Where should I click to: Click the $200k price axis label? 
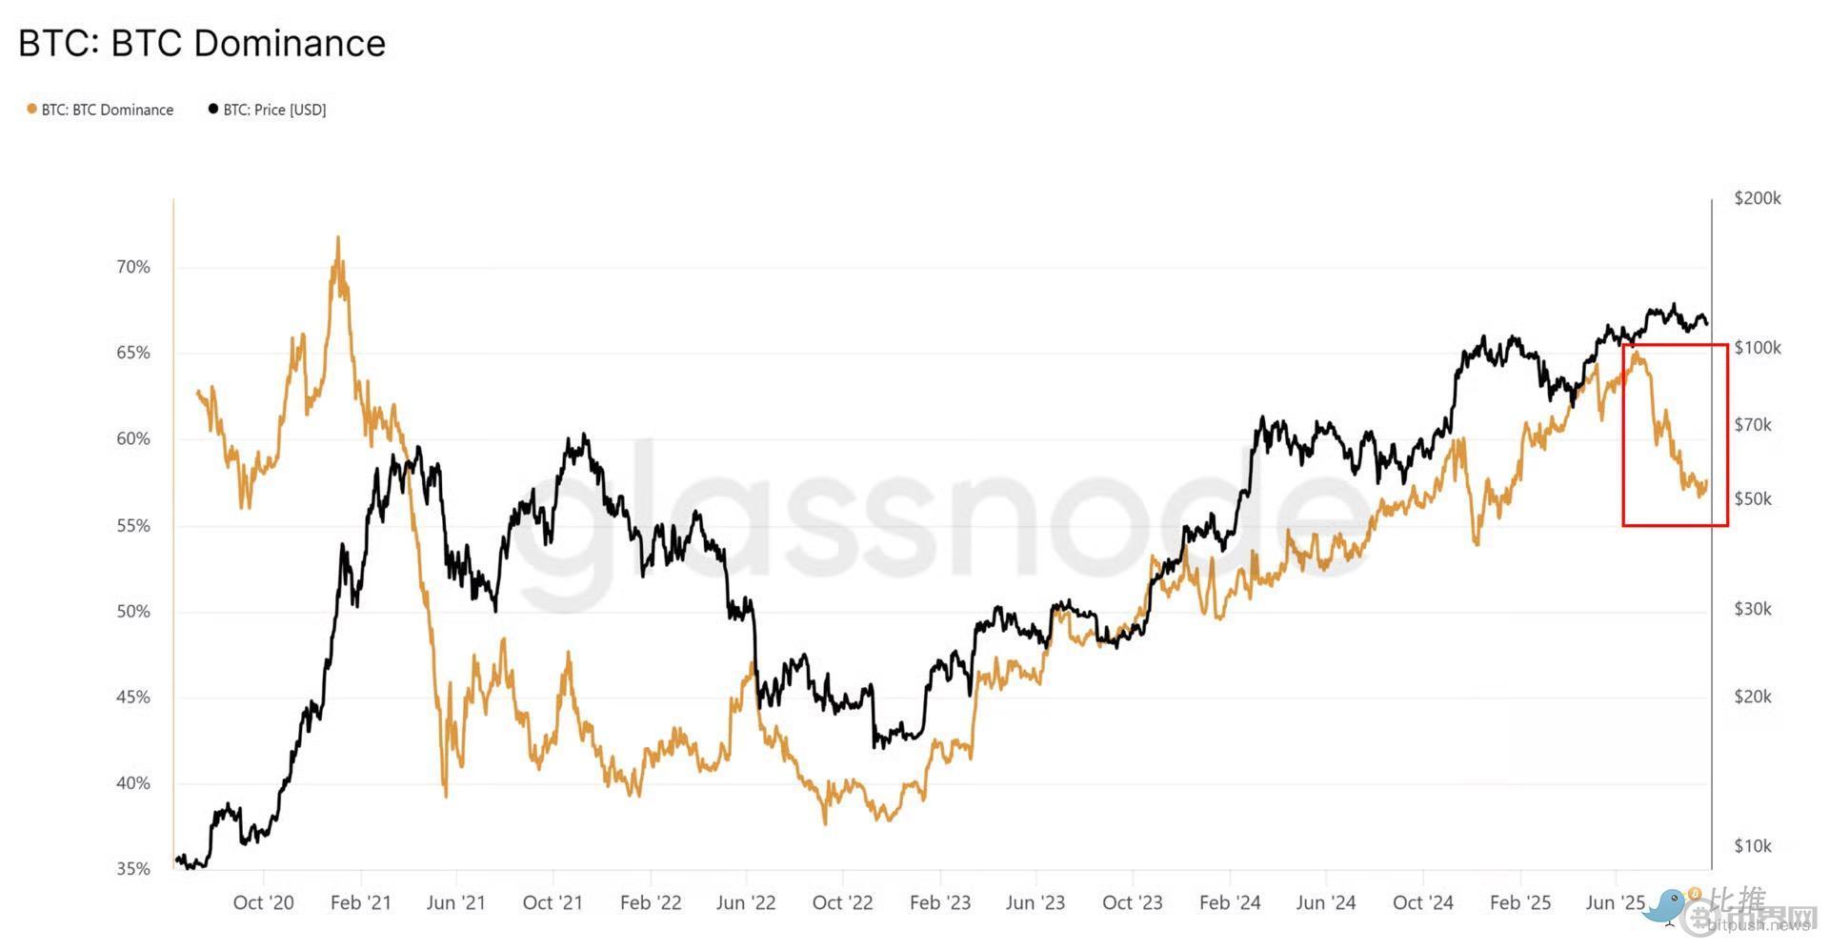[1757, 198]
